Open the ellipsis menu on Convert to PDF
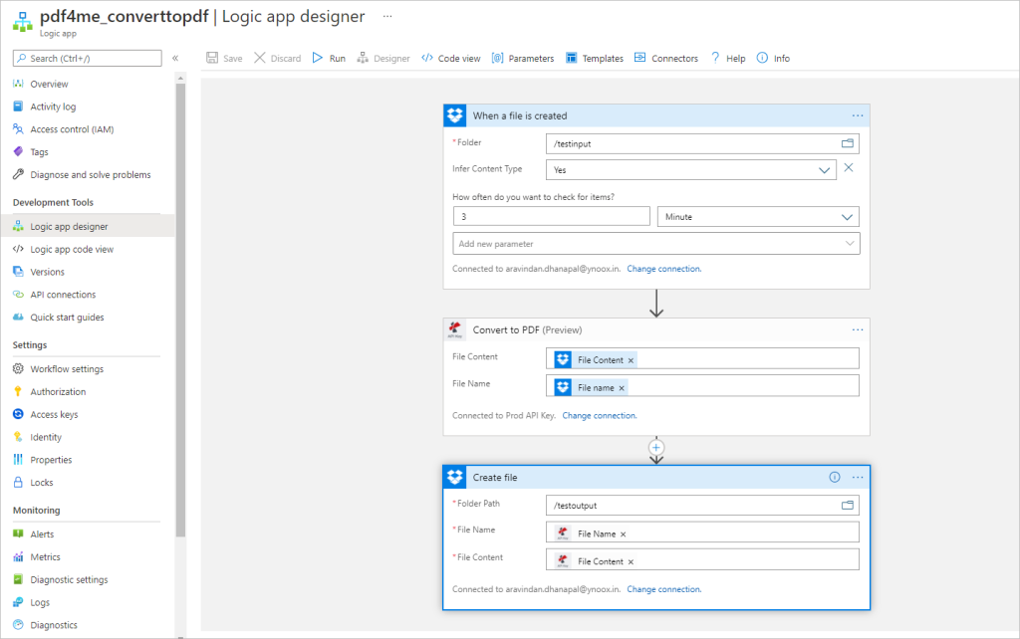 [857, 330]
